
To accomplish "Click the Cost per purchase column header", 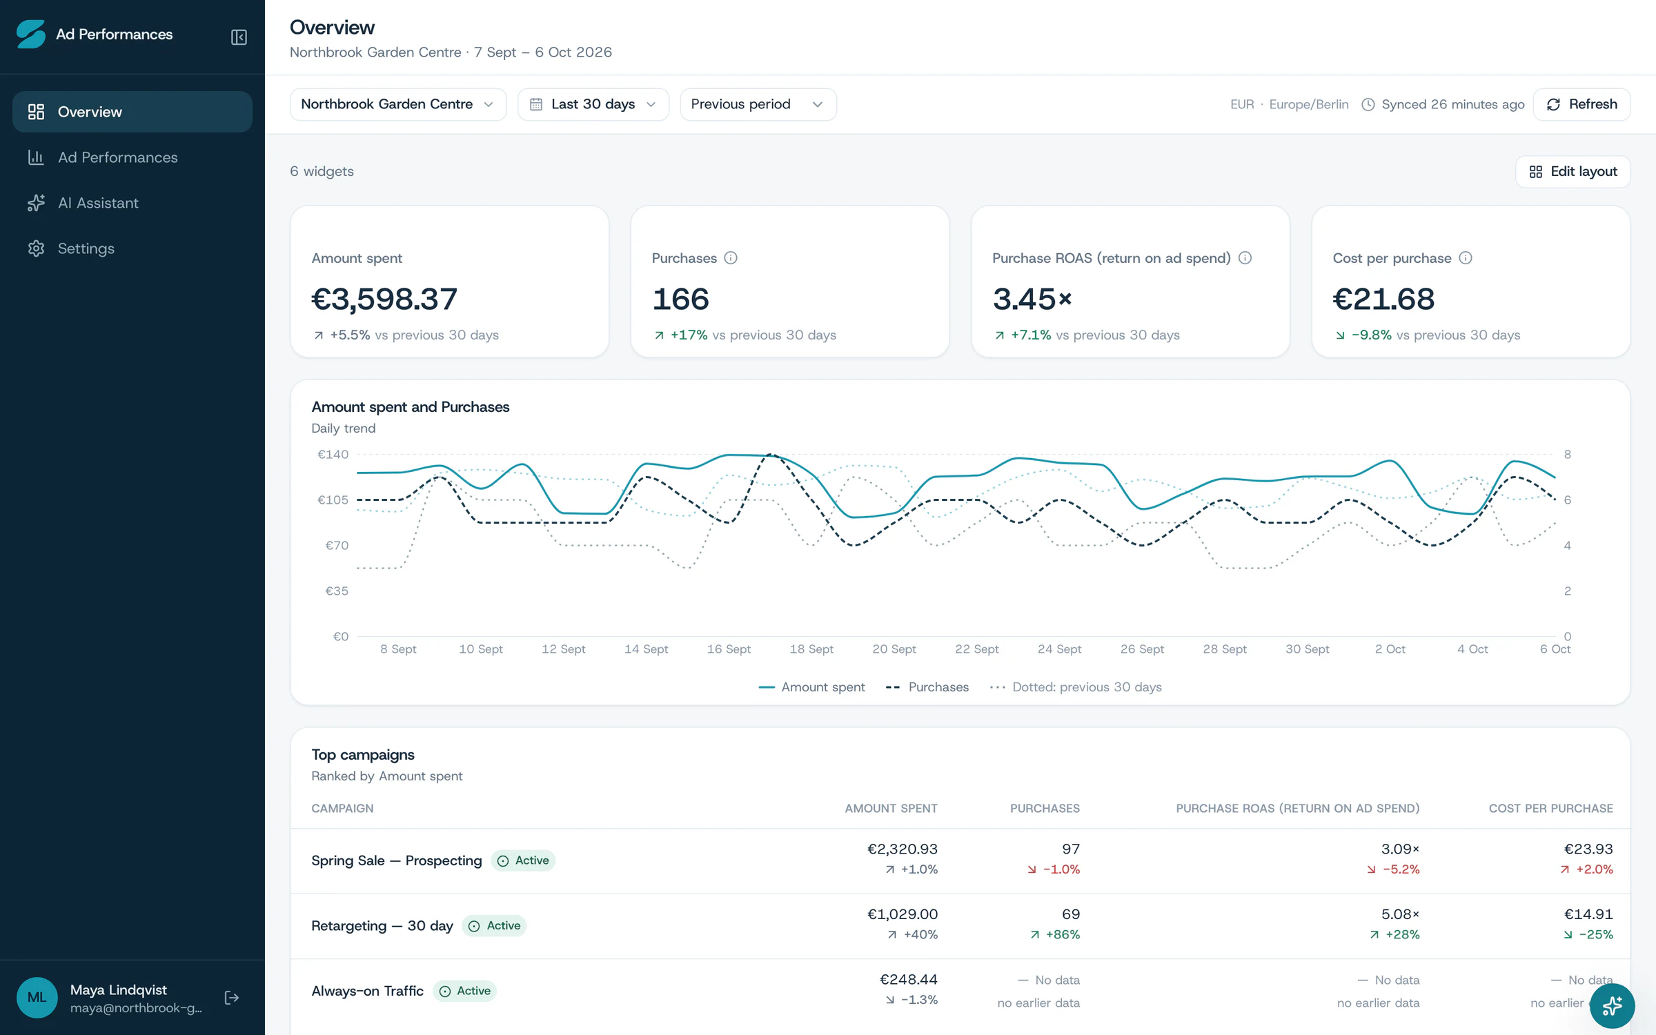I will [x=1550, y=808].
